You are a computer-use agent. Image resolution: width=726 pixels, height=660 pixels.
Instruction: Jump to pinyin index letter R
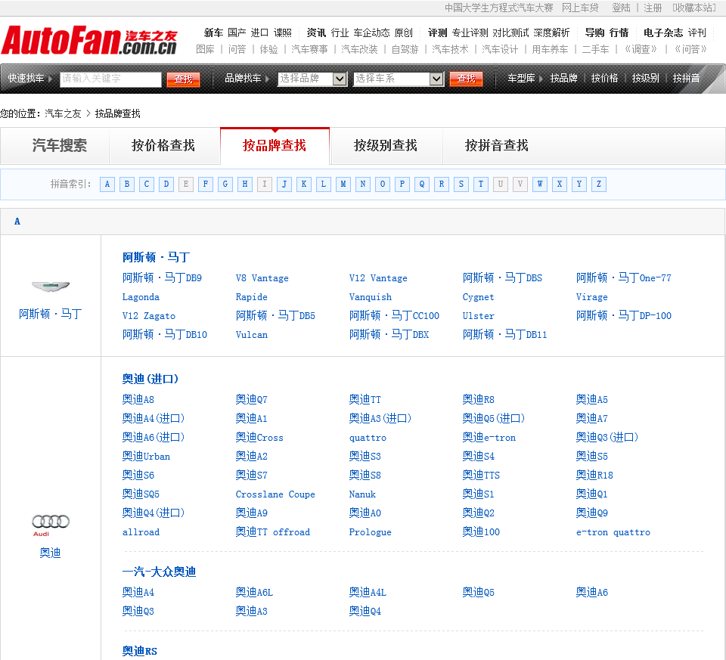442,184
